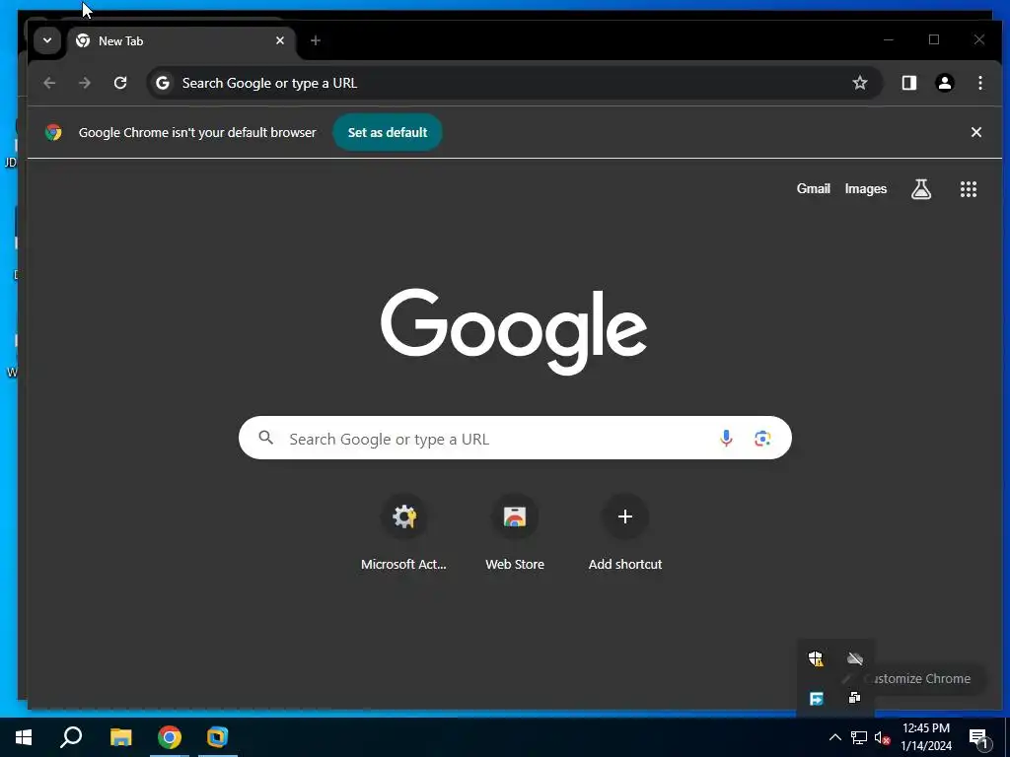Focus the address bar URL field
This screenshot has width=1010, height=757.
(x=514, y=83)
